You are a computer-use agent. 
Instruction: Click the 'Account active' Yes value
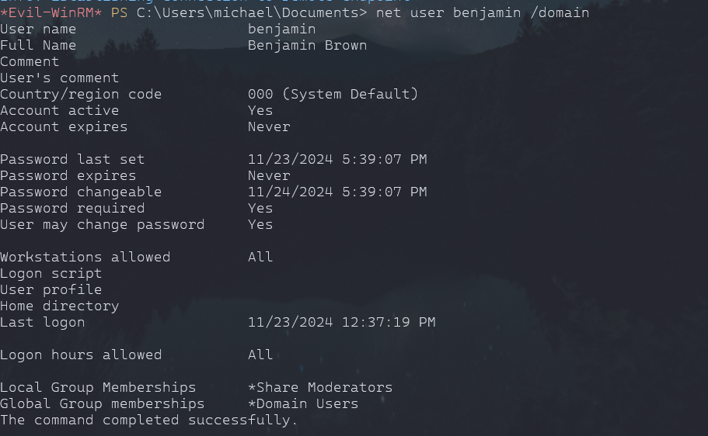(x=260, y=110)
